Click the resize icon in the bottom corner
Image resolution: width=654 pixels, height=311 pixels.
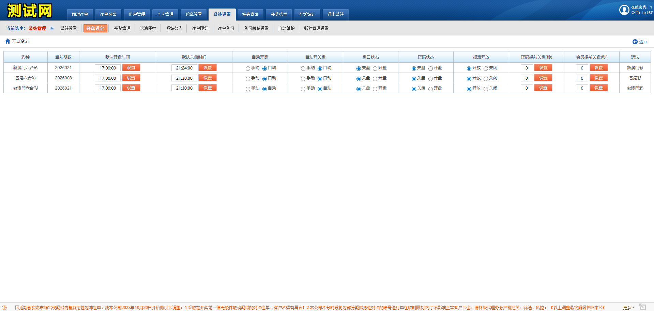(x=642, y=307)
